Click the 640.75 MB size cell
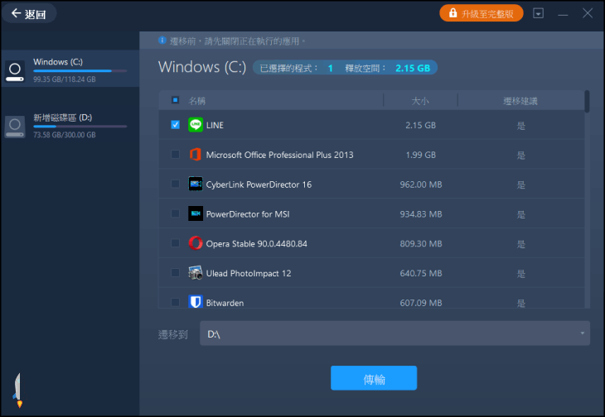Viewport: 605px width, 417px height. pyautogui.click(x=421, y=273)
